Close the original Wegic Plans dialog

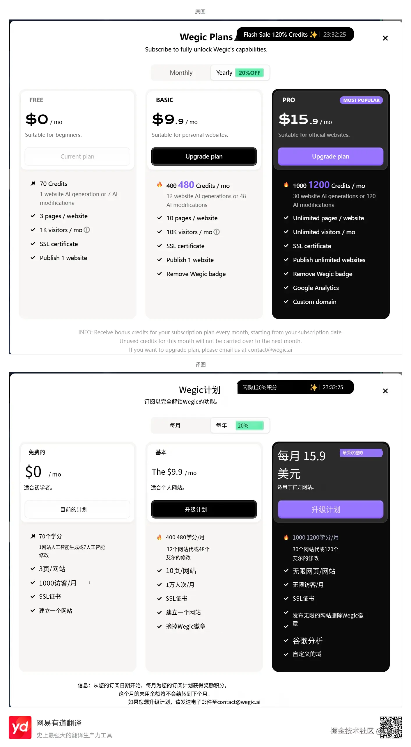tap(385, 38)
